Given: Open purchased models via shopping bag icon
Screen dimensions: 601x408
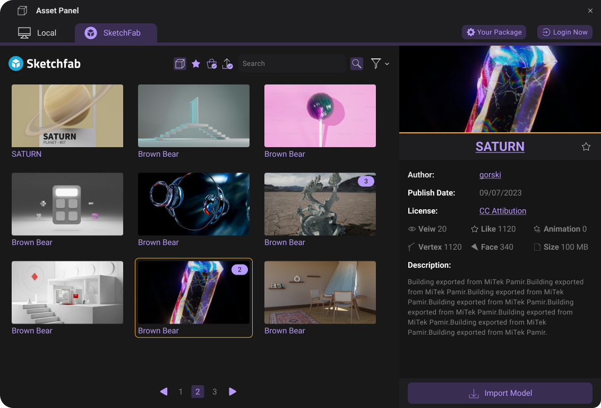Looking at the screenshot, I should click(x=212, y=64).
